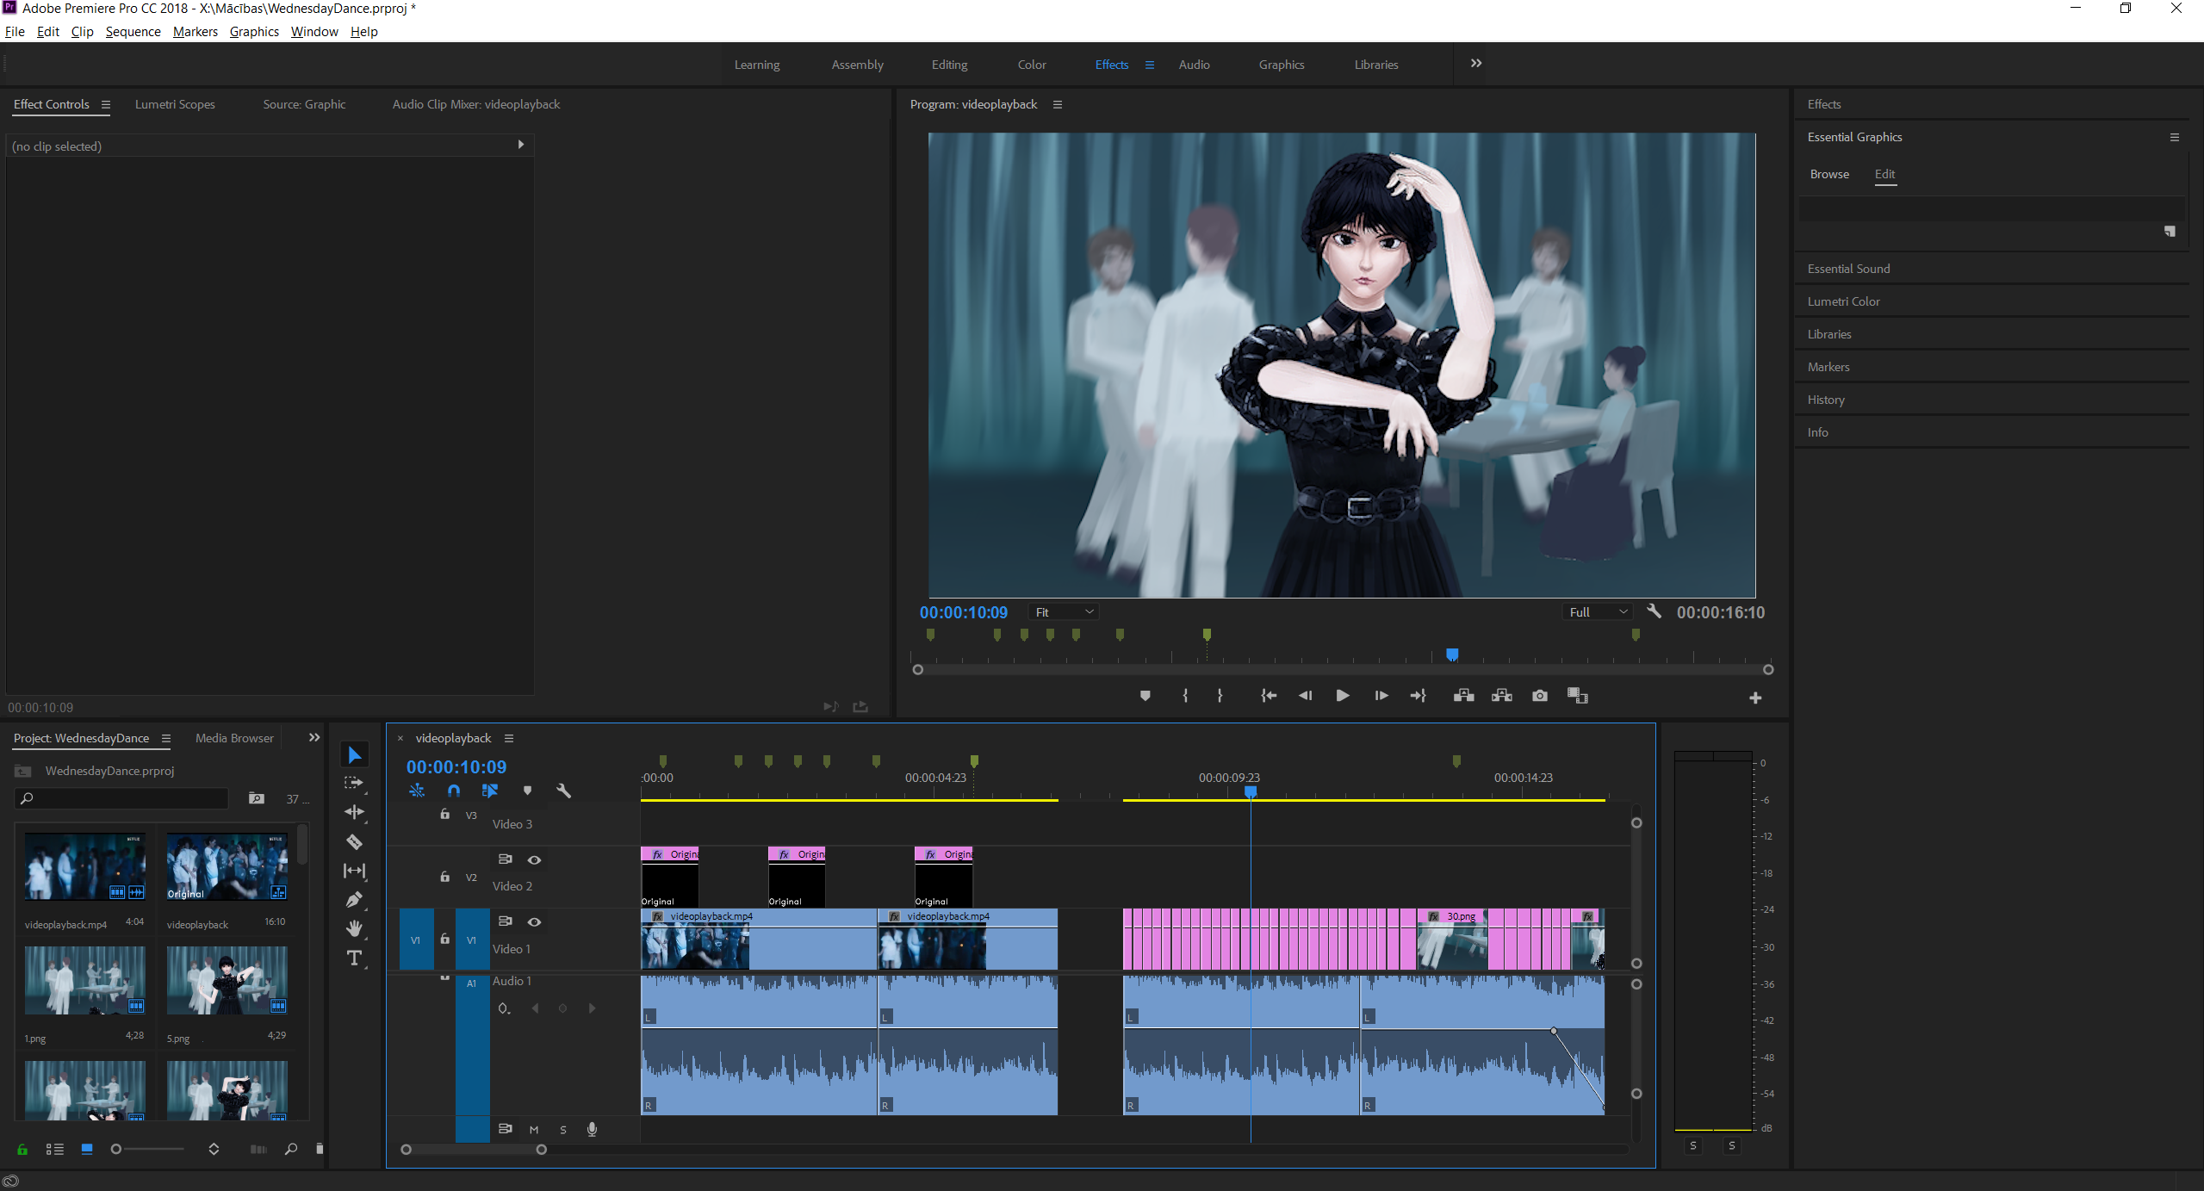The height and width of the screenshot is (1191, 2204).
Task: Select the Type tool
Action: pyautogui.click(x=354, y=958)
